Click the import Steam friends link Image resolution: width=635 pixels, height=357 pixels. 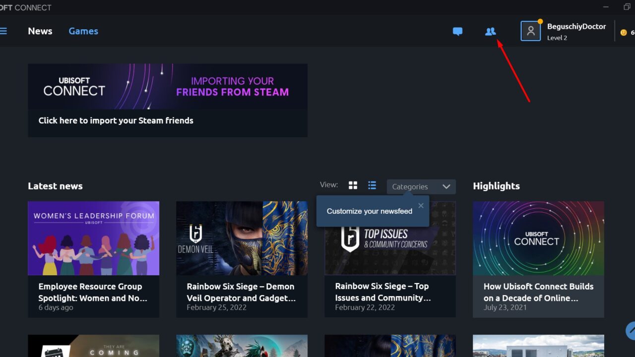coord(116,120)
